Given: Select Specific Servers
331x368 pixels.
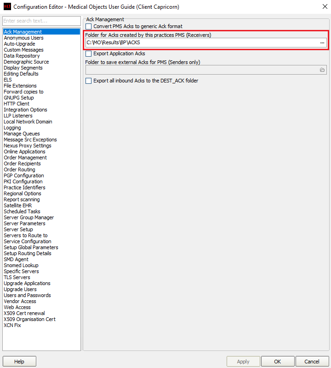Looking at the screenshot, I should pyautogui.click(x=21, y=271).
